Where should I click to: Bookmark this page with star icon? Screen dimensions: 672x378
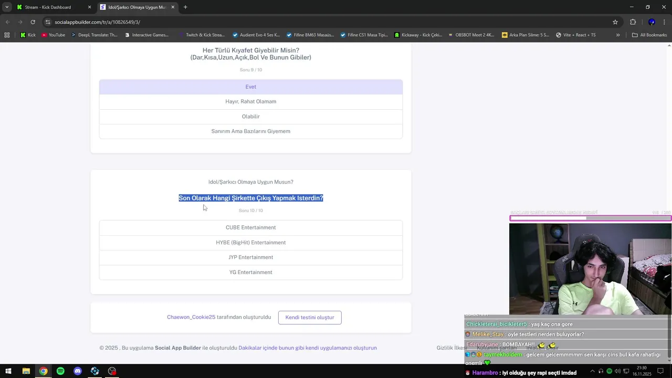tap(615, 22)
